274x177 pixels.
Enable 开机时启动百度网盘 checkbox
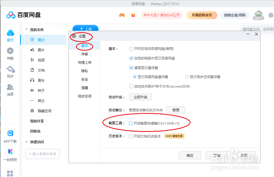131,49
